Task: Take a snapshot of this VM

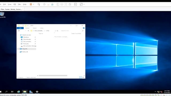Action: pyautogui.click(x=44, y=4)
